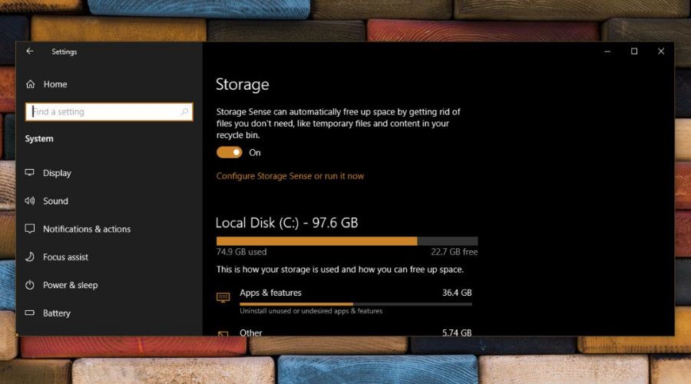Image resolution: width=691 pixels, height=384 pixels.
Task: Open the Display settings page
Action: (x=57, y=174)
